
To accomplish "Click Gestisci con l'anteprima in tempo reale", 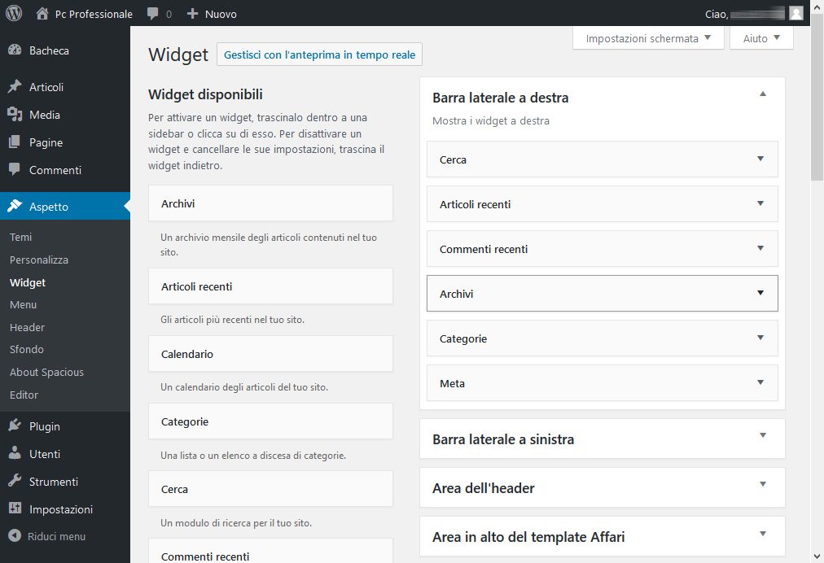I will click(x=319, y=55).
